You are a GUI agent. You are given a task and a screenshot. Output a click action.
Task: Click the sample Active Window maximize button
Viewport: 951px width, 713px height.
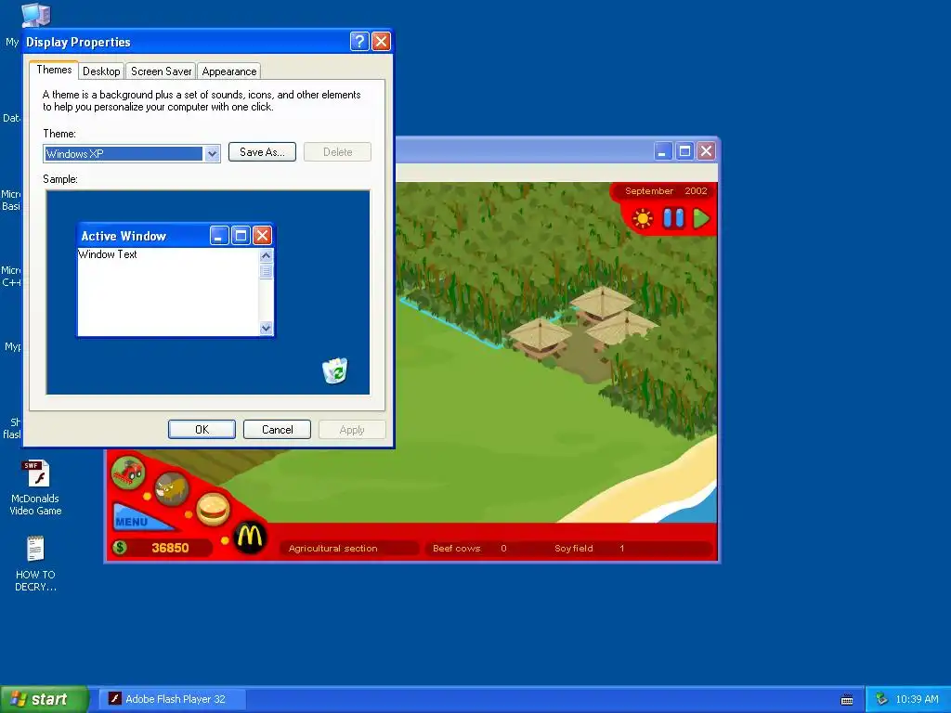coord(241,235)
